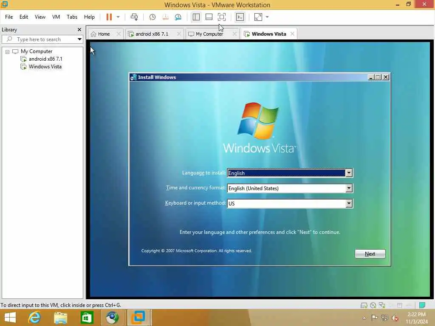Revert the VM to its previous snapshot
Viewport: 435px width, 326px height.
click(x=165, y=17)
